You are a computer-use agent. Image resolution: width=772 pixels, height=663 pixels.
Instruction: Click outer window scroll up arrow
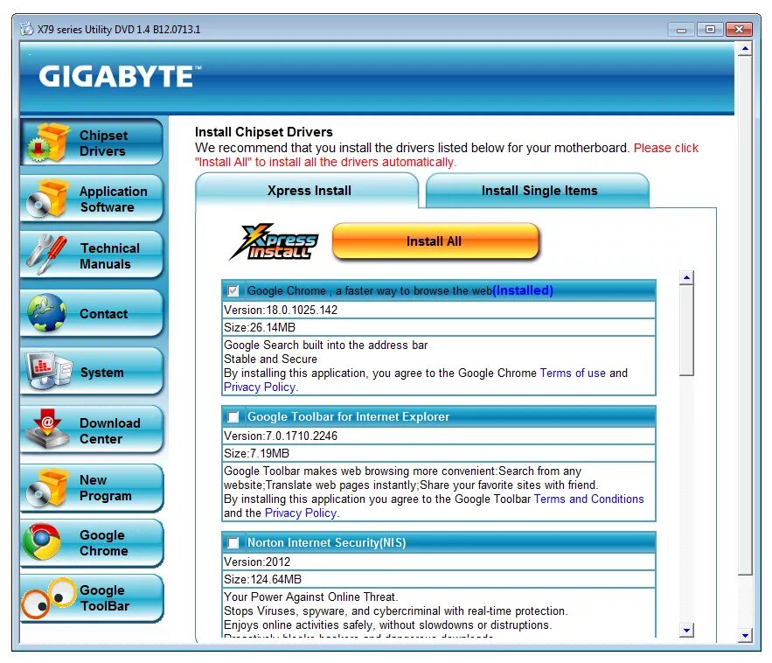745,49
